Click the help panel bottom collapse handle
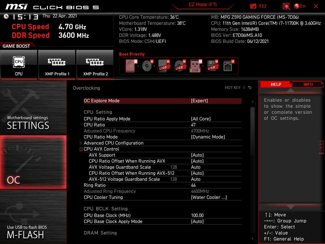This screenshot has width=325, height=244. [291, 207]
